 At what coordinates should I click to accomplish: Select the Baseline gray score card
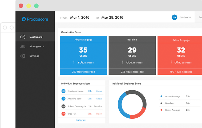pyautogui.click(x=132, y=55)
